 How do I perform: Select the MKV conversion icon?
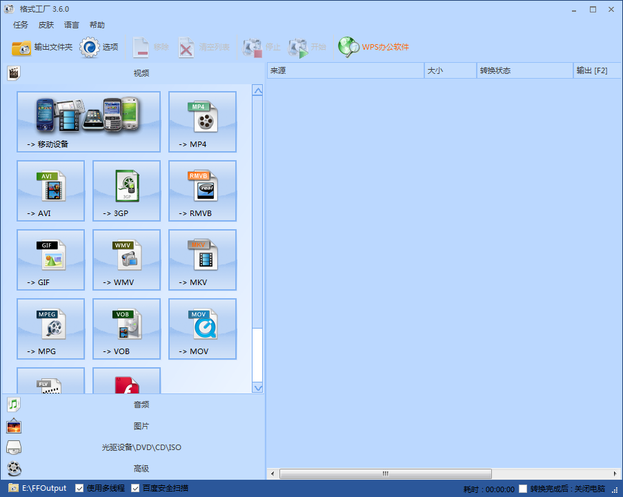click(x=202, y=260)
